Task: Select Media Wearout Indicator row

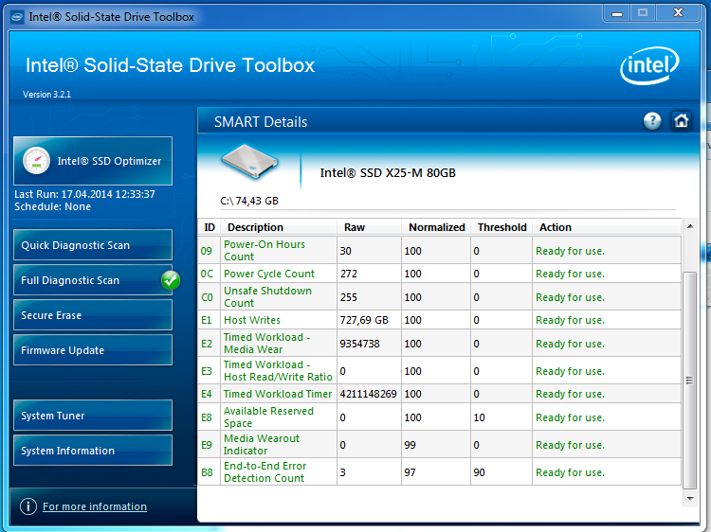Action: tap(440, 444)
